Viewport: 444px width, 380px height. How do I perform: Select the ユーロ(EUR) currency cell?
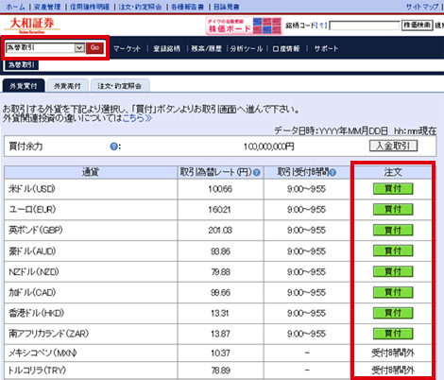point(91,210)
